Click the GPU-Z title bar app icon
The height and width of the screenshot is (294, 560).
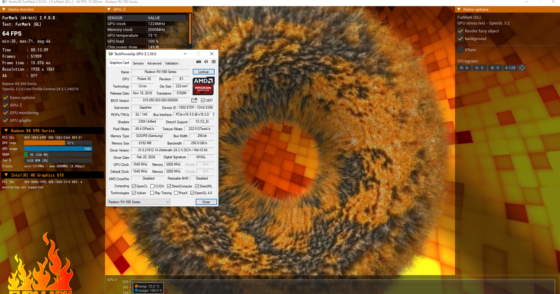(111, 54)
